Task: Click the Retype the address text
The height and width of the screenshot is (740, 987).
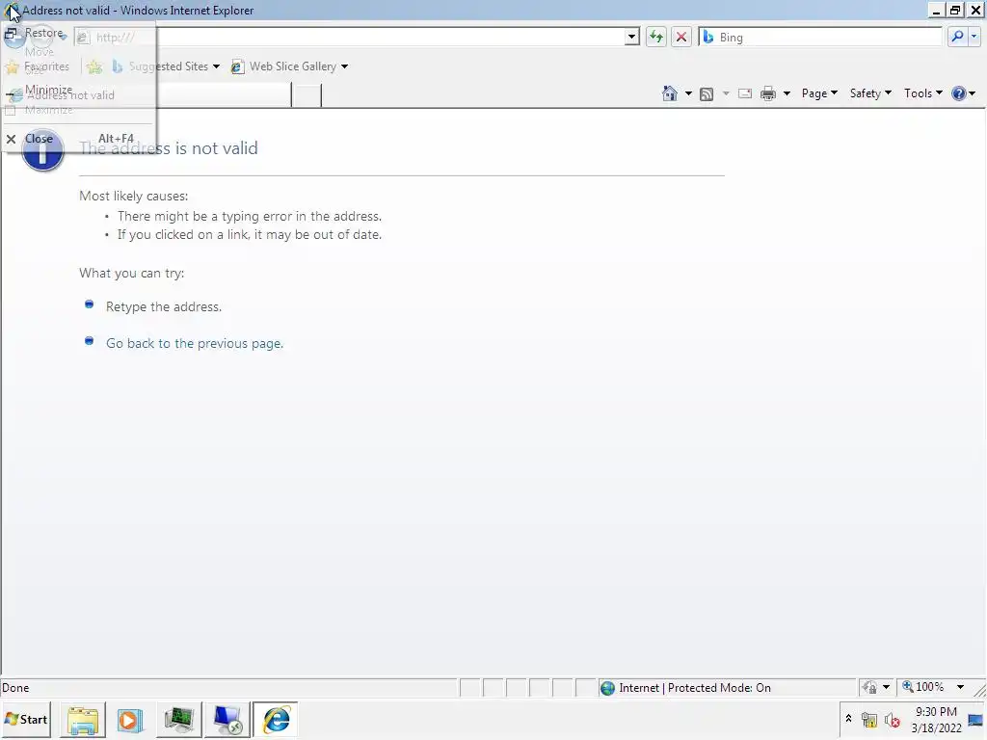Action: (x=164, y=306)
